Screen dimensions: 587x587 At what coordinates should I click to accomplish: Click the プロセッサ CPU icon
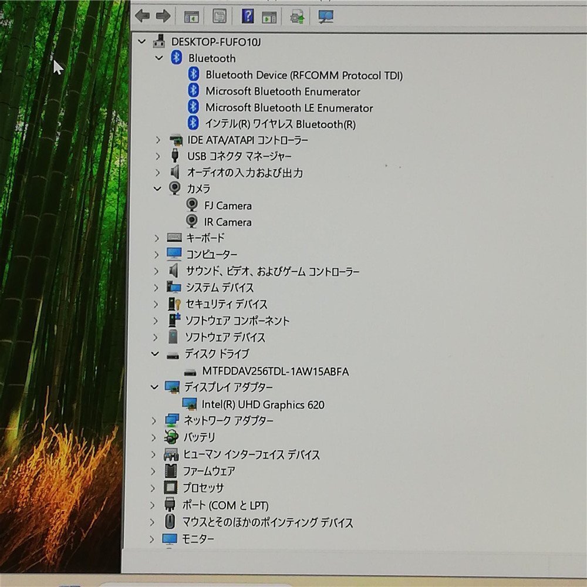pyautogui.click(x=171, y=487)
